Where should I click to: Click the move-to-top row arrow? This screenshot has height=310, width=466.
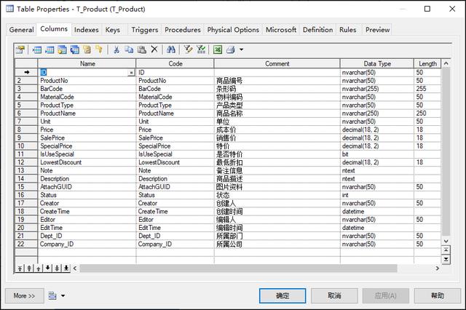coord(20,268)
